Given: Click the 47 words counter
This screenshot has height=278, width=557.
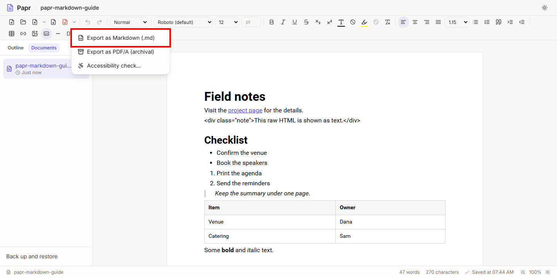Looking at the screenshot, I should tap(410, 272).
